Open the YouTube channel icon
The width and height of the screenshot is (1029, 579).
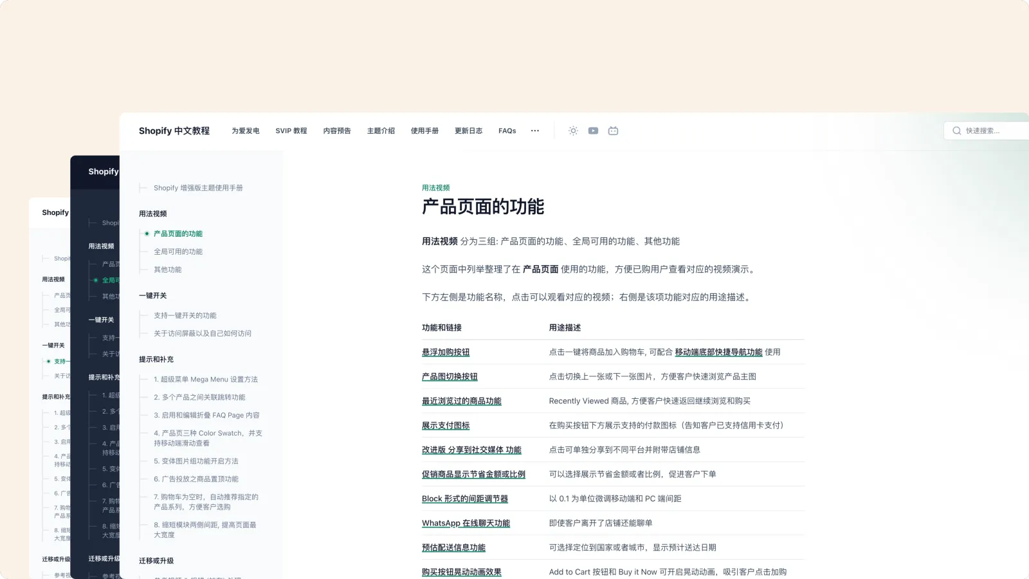593,131
